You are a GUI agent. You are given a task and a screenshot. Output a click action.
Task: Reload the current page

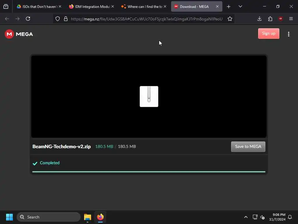(28, 19)
